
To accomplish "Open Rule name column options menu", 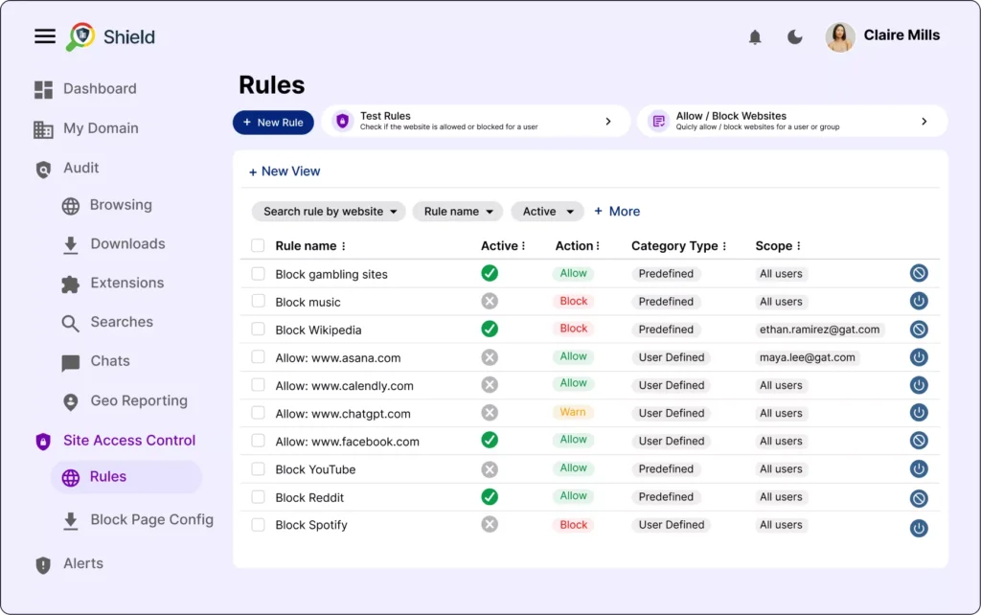I will tap(344, 246).
